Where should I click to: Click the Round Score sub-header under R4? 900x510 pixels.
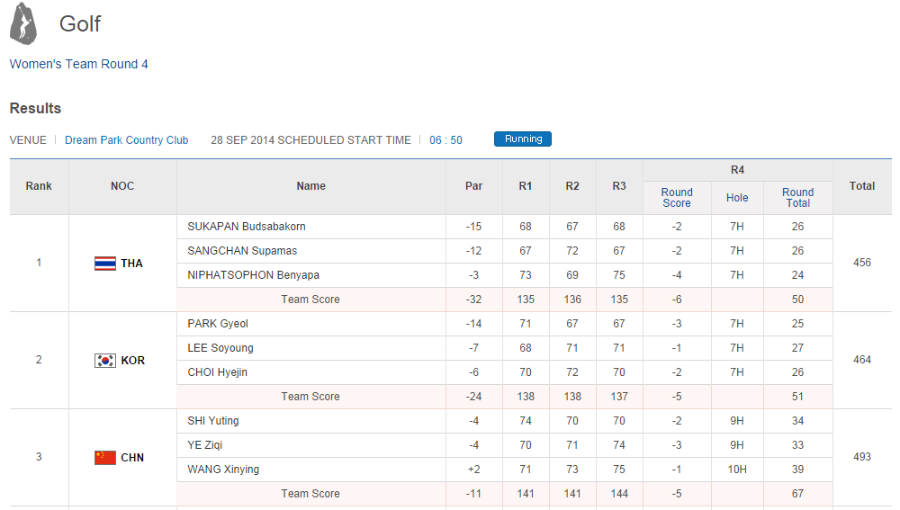click(677, 198)
